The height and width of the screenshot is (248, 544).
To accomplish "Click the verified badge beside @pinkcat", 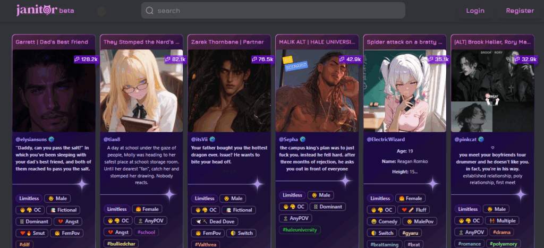I will [481, 139].
